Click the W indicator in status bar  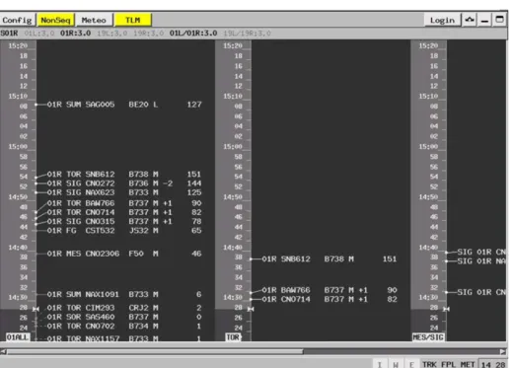[396, 364]
